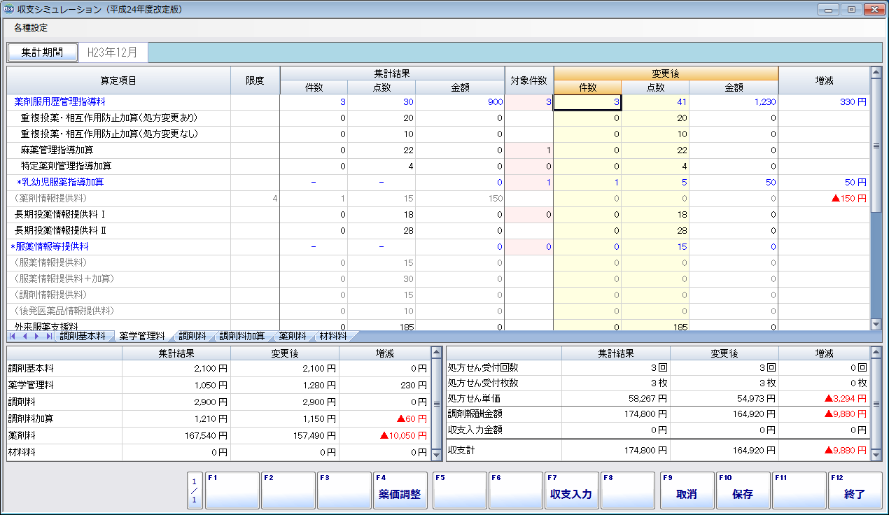
Task: Select the 麻薬管理指導加算 row label
Action: (x=57, y=150)
